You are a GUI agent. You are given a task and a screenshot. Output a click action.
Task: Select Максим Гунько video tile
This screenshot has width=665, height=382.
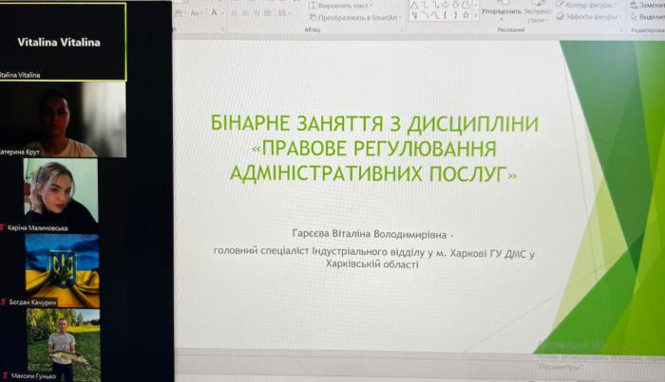64,345
